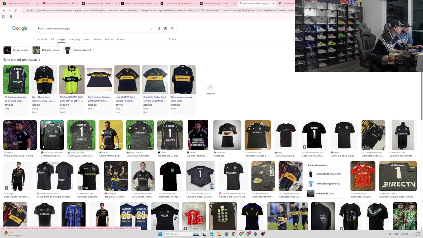Switch to the All results tab
This screenshot has height=238, width=423.
coord(52,39)
